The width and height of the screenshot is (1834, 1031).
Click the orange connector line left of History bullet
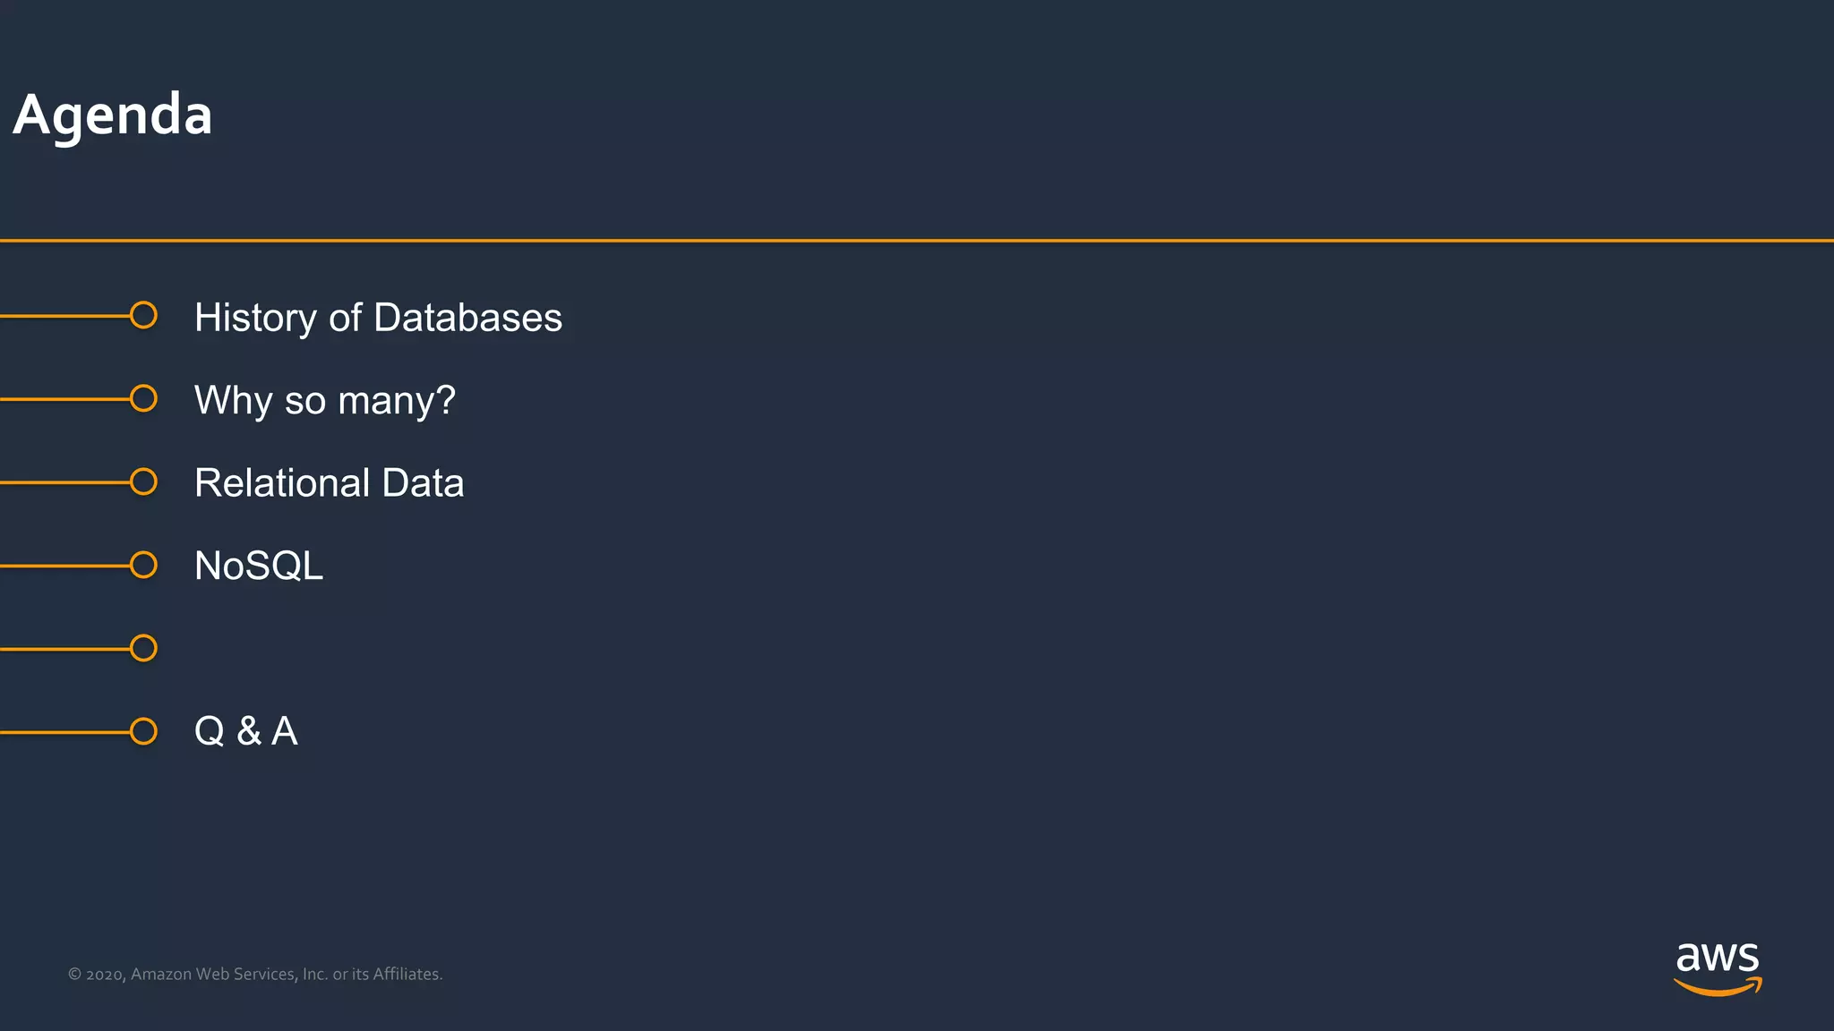64,316
